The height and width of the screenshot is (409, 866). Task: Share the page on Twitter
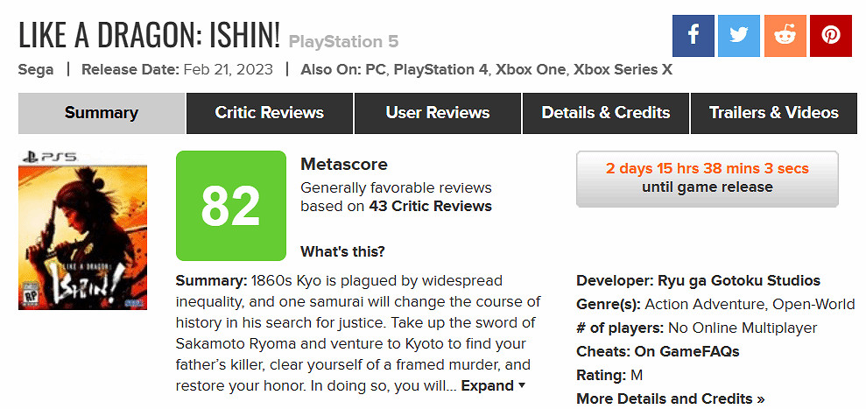pos(739,36)
